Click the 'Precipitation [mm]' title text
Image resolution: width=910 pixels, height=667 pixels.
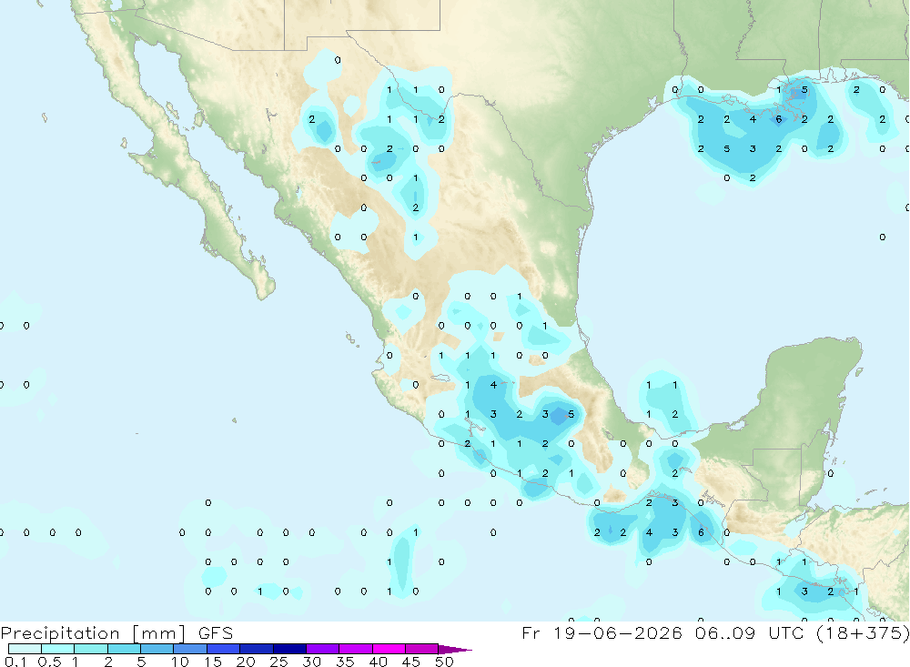coord(93,632)
